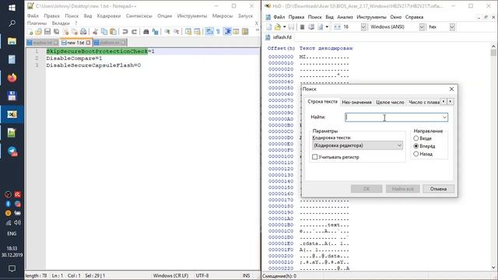Image resolution: width=498 pixels, height=280 pixels.
Task: Switch to 'Hex-значения' tab
Action: pos(356,102)
